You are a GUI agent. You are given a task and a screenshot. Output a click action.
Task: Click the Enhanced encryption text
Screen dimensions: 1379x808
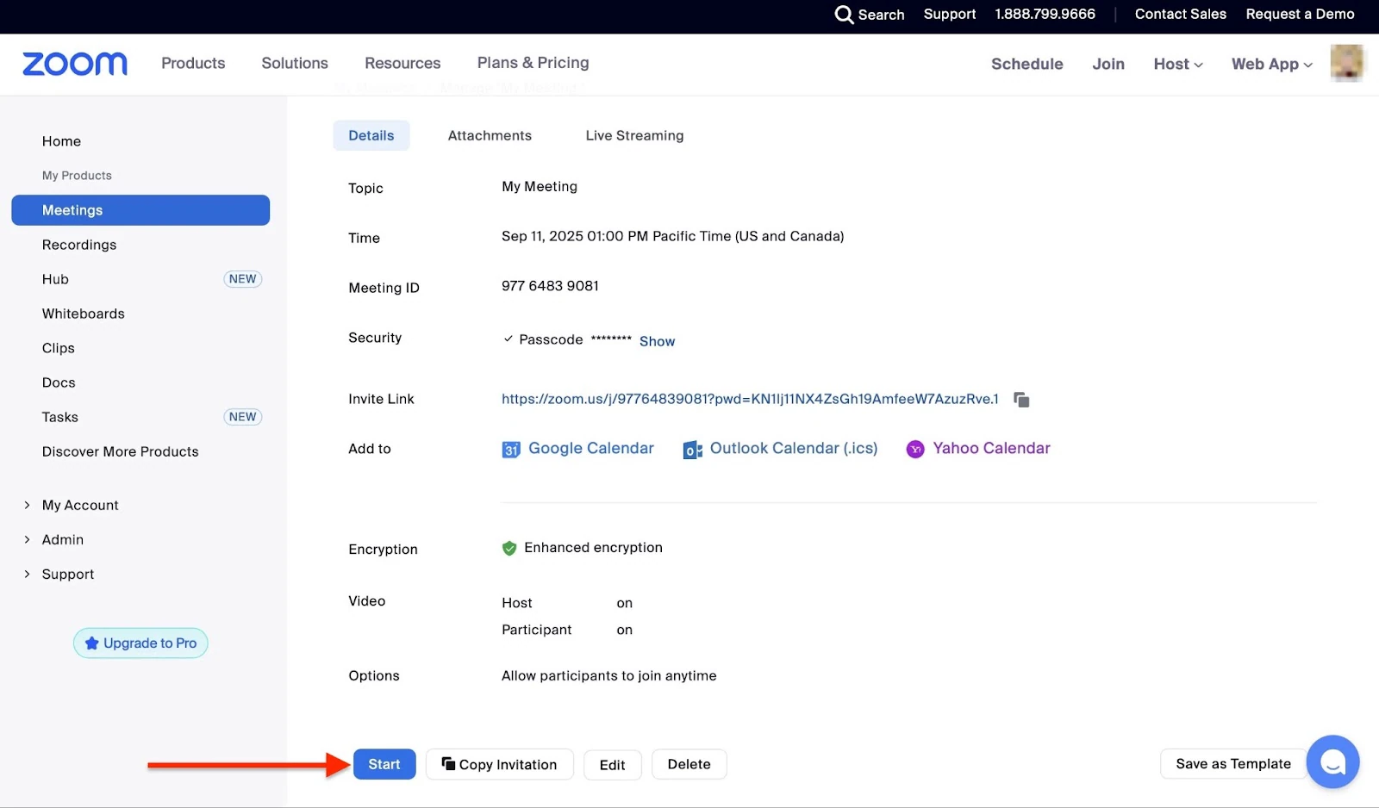pyautogui.click(x=593, y=548)
